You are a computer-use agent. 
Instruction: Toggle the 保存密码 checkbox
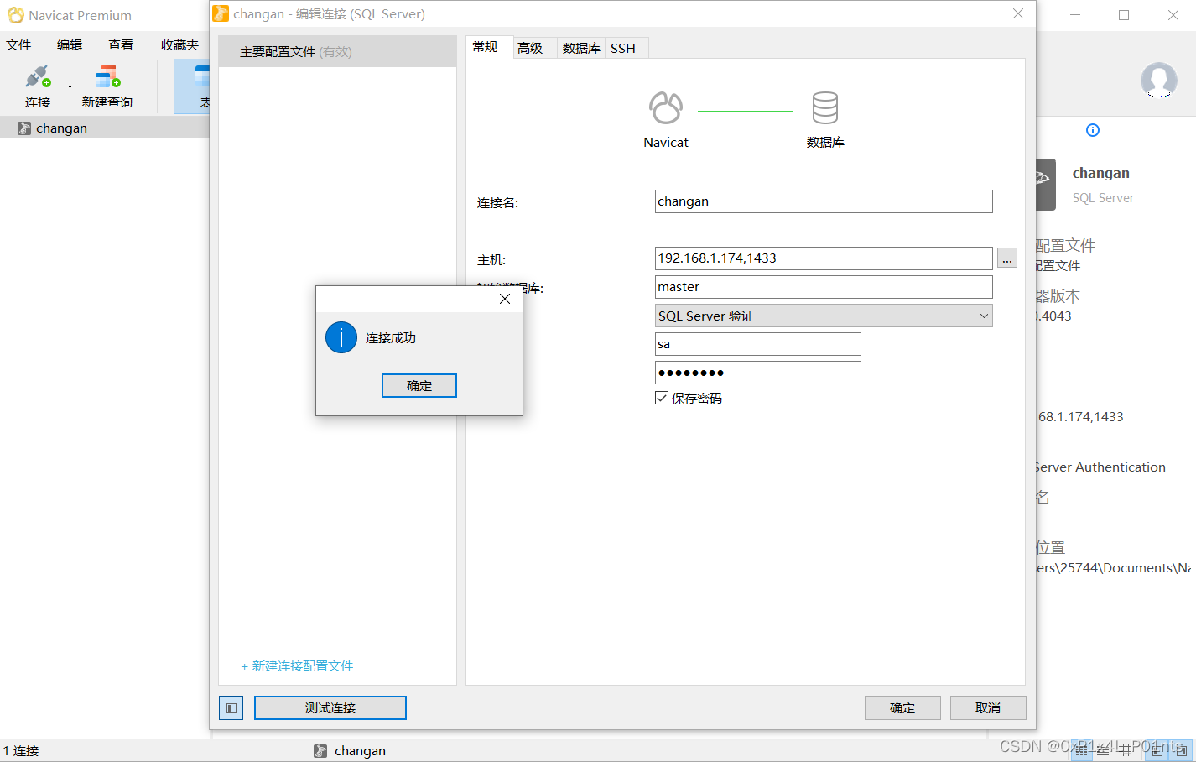point(662,398)
